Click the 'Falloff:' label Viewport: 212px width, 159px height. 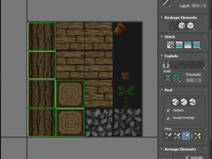(185, 6)
